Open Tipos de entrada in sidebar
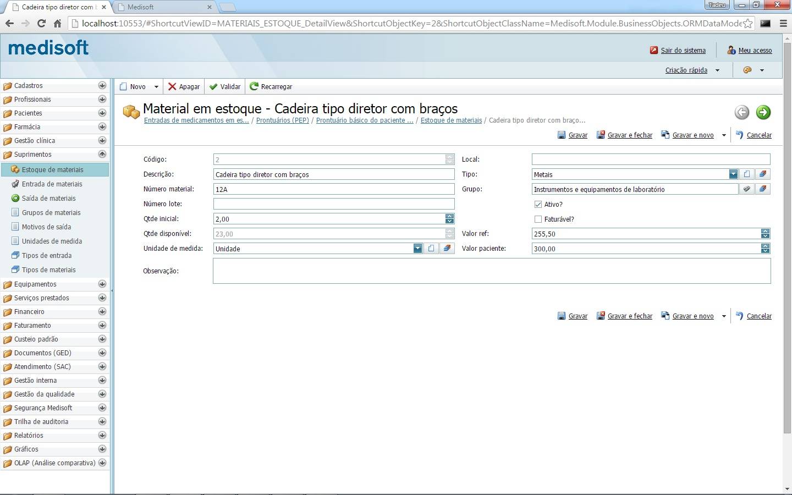792x495 pixels. point(47,255)
